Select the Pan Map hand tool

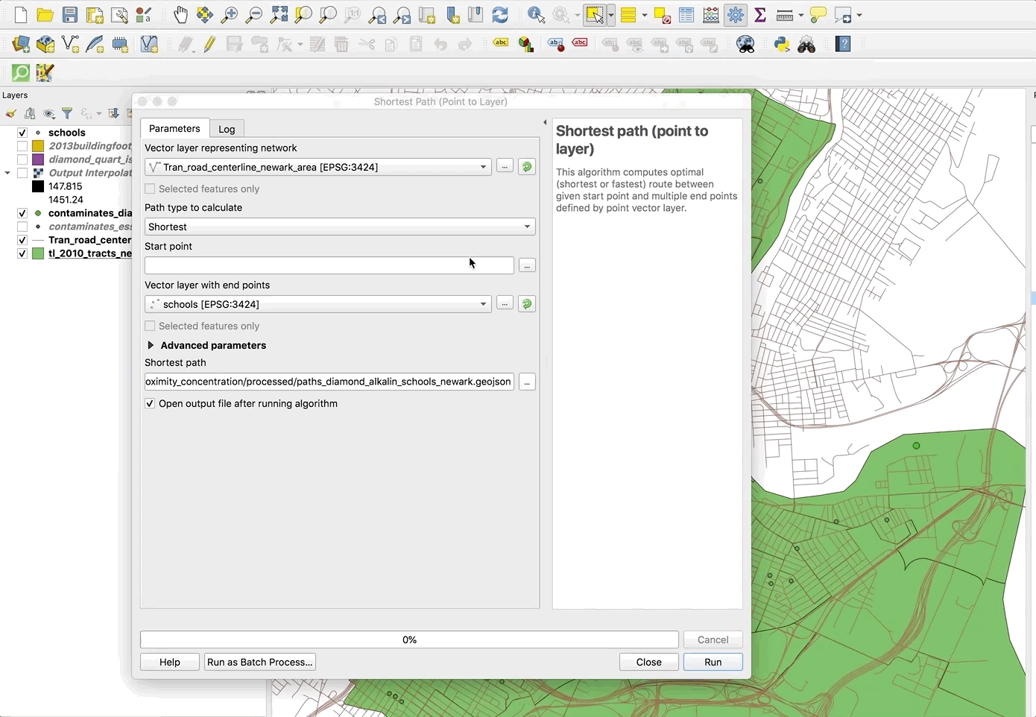coord(180,15)
